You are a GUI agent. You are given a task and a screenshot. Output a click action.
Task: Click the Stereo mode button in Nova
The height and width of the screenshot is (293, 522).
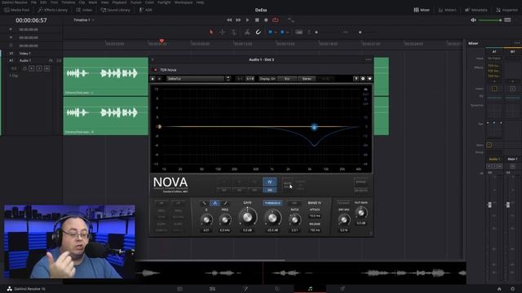(x=307, y=79)
